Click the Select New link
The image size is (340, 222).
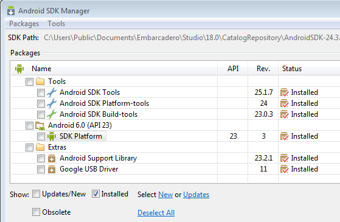[x=165, y=195]
